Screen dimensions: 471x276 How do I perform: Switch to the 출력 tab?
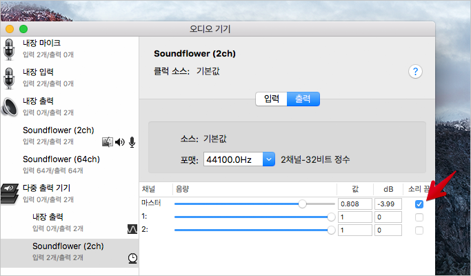(303, 99)
